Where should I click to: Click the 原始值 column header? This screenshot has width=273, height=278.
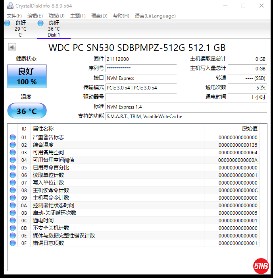[x=250, y=128]
